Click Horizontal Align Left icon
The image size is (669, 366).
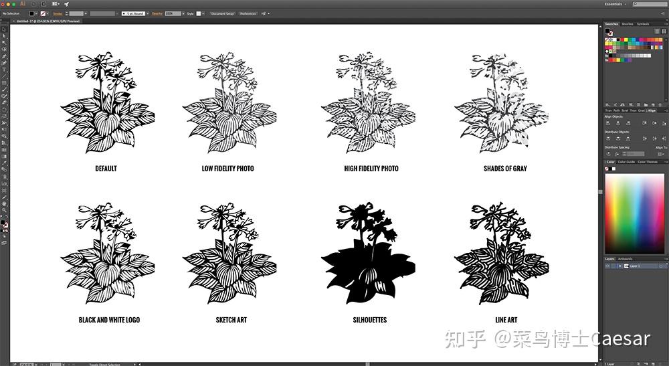coord(608,123)
